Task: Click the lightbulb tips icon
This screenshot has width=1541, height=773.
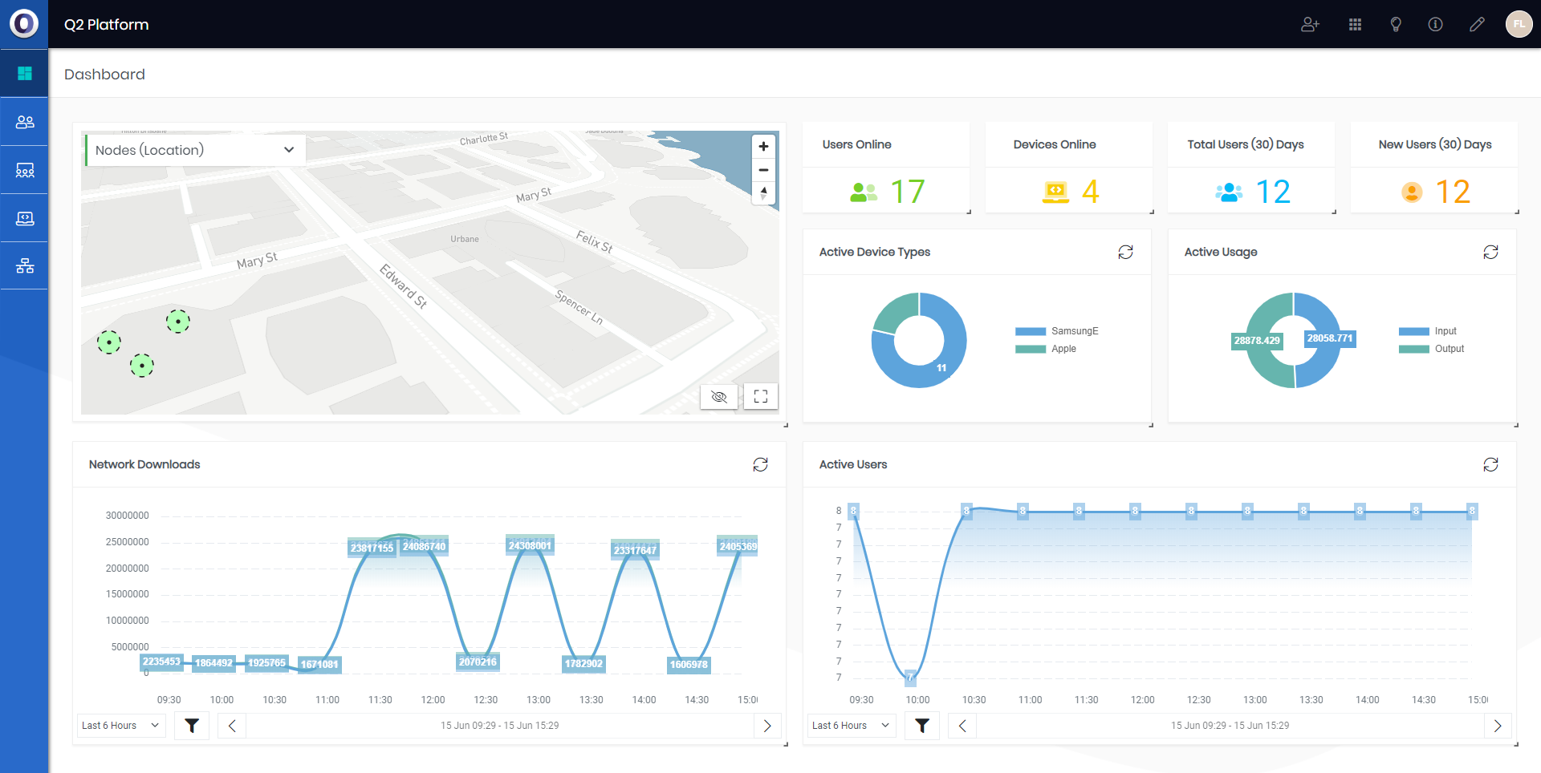Action: [x=1396, y=24]
